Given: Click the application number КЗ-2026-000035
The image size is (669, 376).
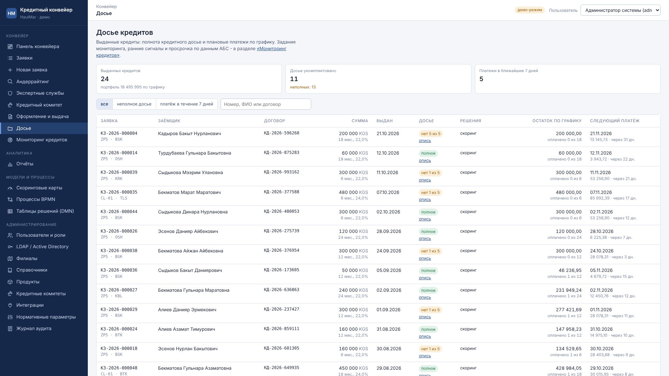Looking at the screenshot, I should point(119,192).
